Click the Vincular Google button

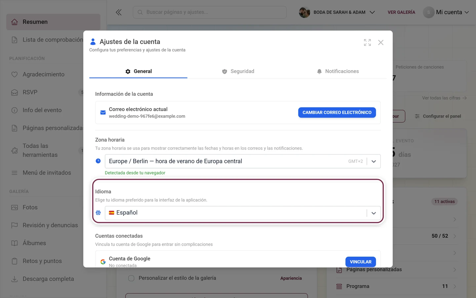(x=361, y=262)
